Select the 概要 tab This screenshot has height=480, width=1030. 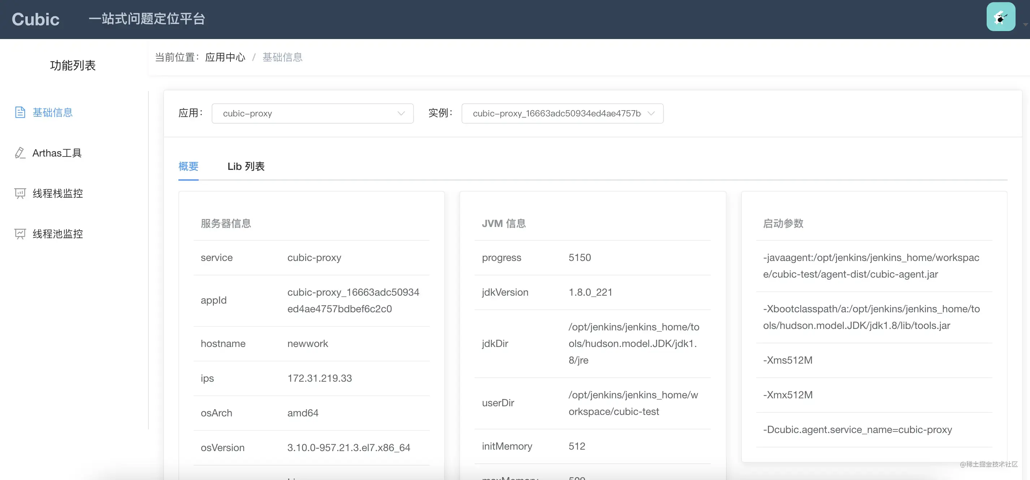click(x=188, y=166)
